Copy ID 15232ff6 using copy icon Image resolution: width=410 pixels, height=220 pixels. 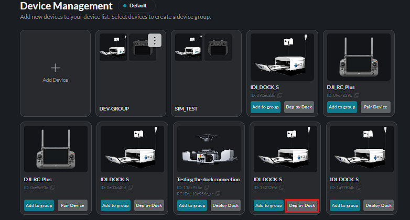click(x=282, y=188)
